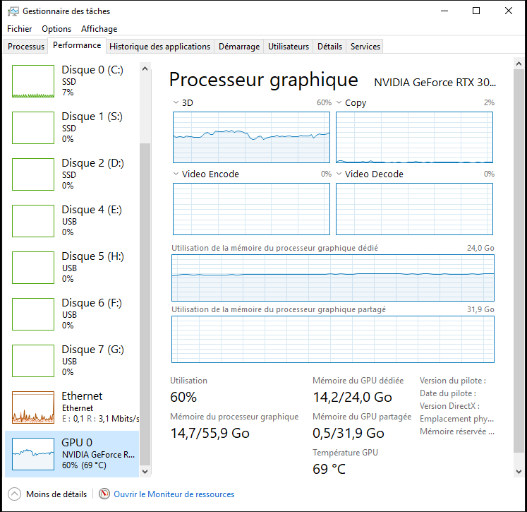Click the Ethernet network activity thumbnail
The image size is (527, 512).
click(33, 407)
